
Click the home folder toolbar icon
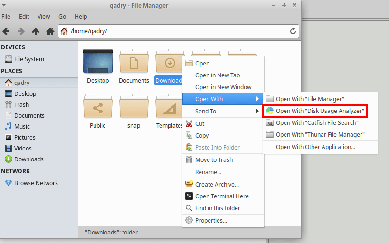click(50, 31)
